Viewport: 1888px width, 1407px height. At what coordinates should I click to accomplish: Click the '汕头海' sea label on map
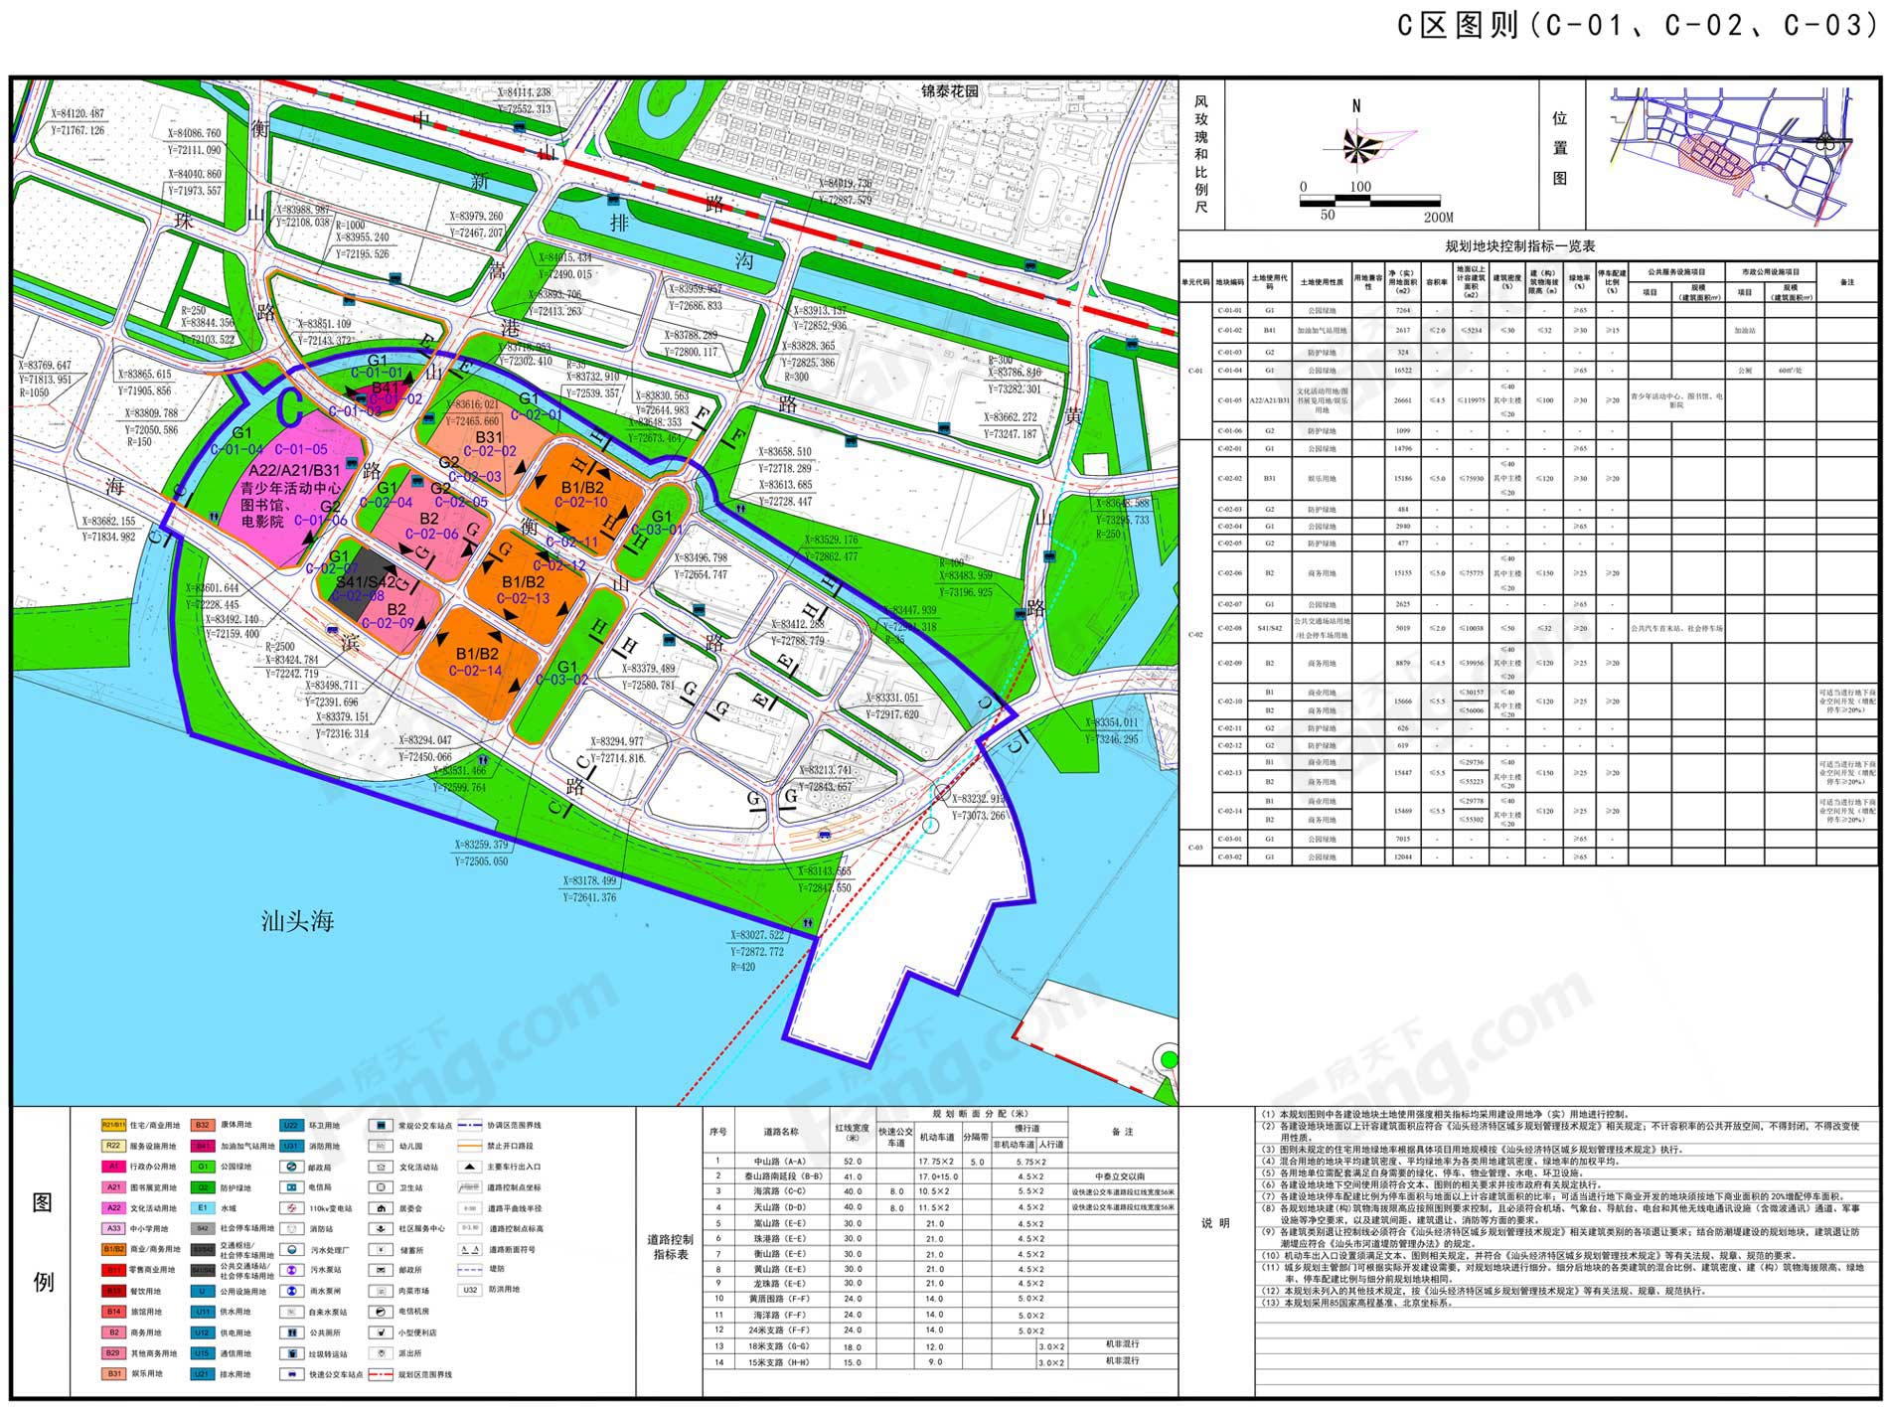298,921
